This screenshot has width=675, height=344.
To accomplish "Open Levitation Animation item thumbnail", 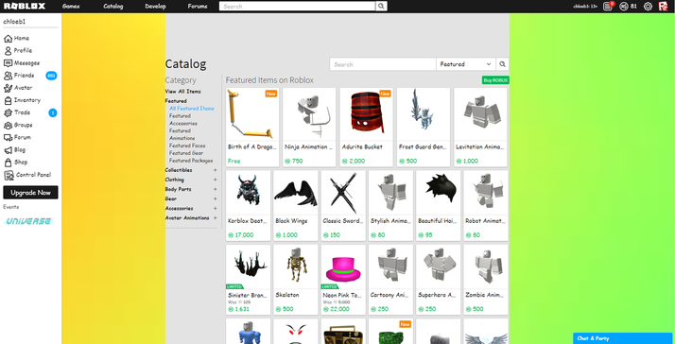I will (x=480, y=114).
